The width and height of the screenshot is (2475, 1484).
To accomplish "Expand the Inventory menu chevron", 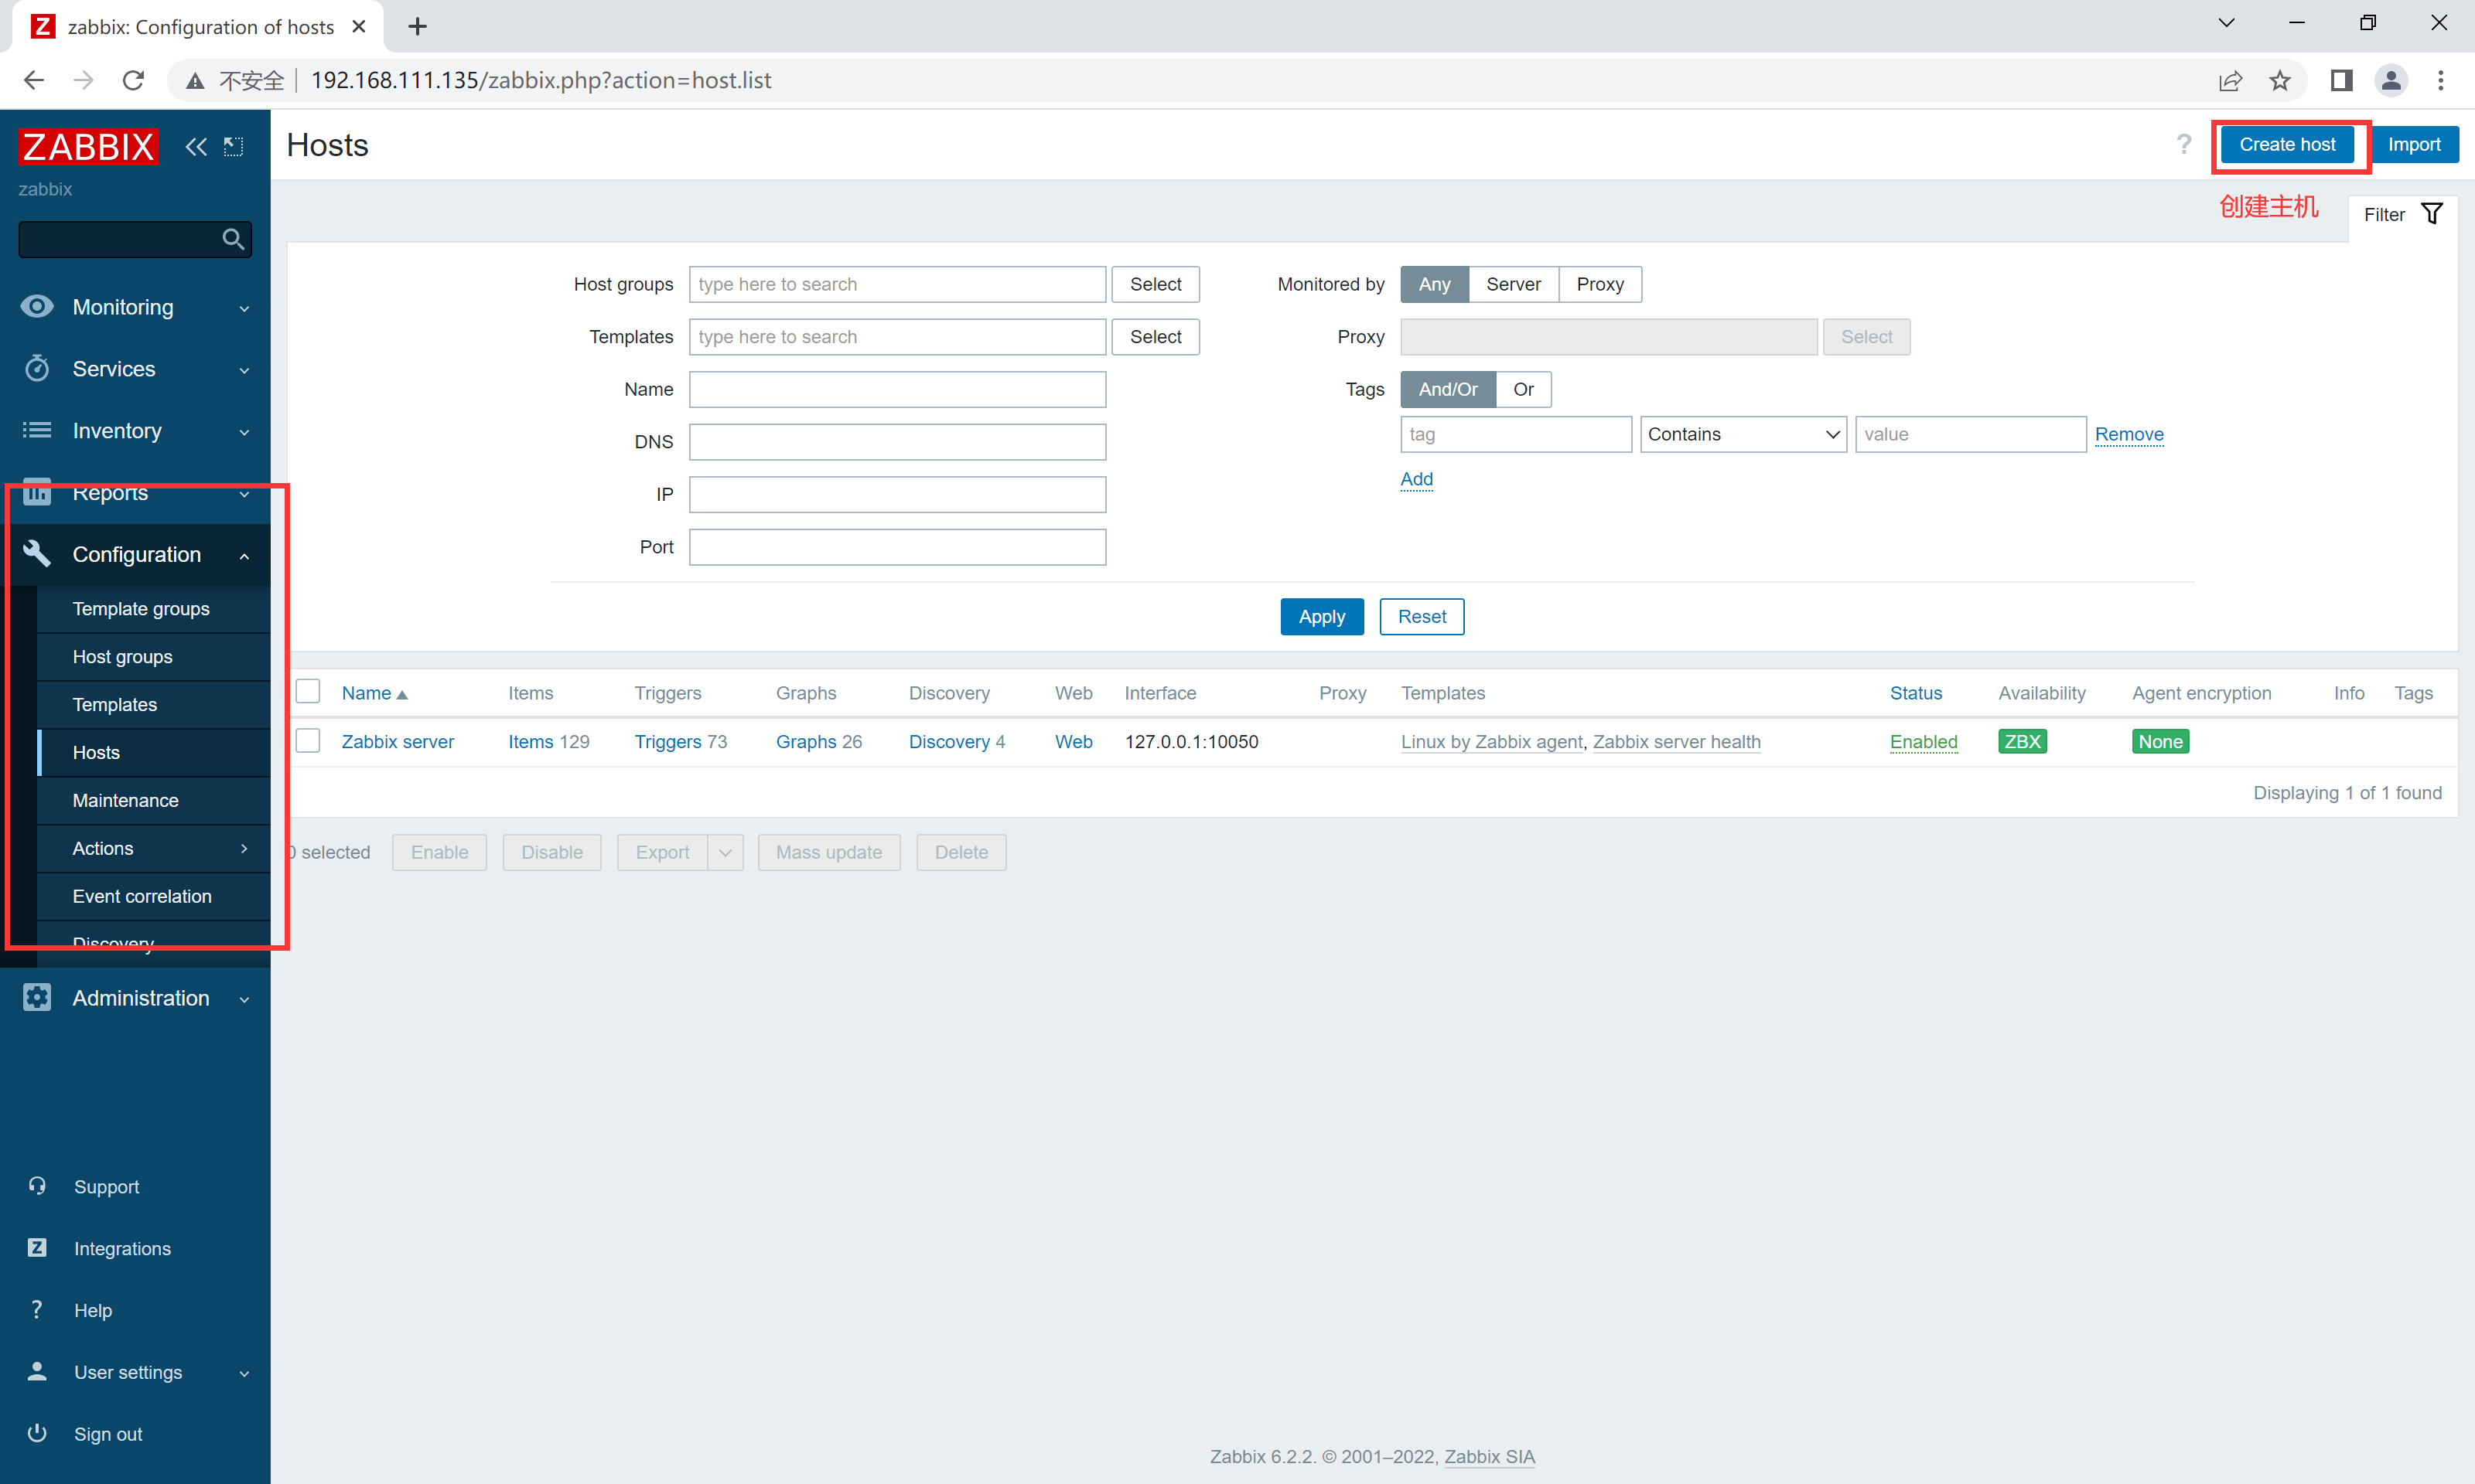I will pos(244,433).
